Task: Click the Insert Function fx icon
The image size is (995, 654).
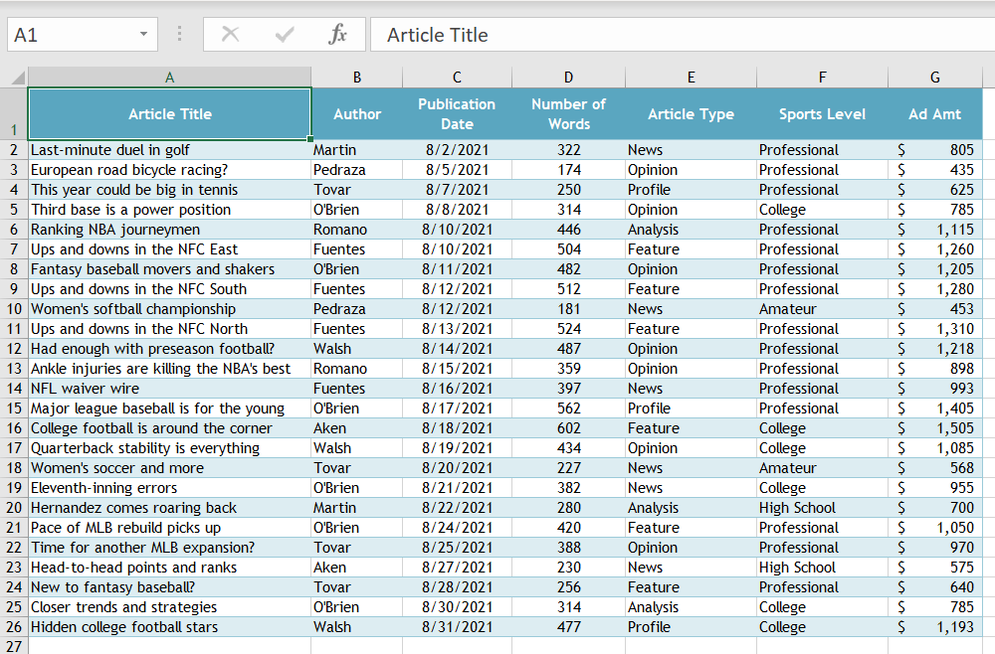Action: [338, 34]
